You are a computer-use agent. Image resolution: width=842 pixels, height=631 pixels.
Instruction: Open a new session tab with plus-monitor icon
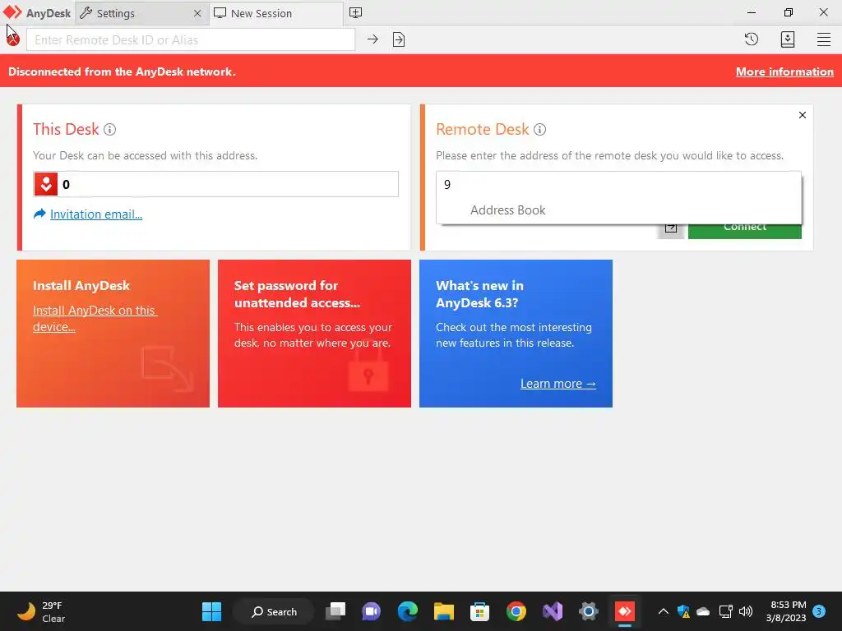[x=355, y=13]
